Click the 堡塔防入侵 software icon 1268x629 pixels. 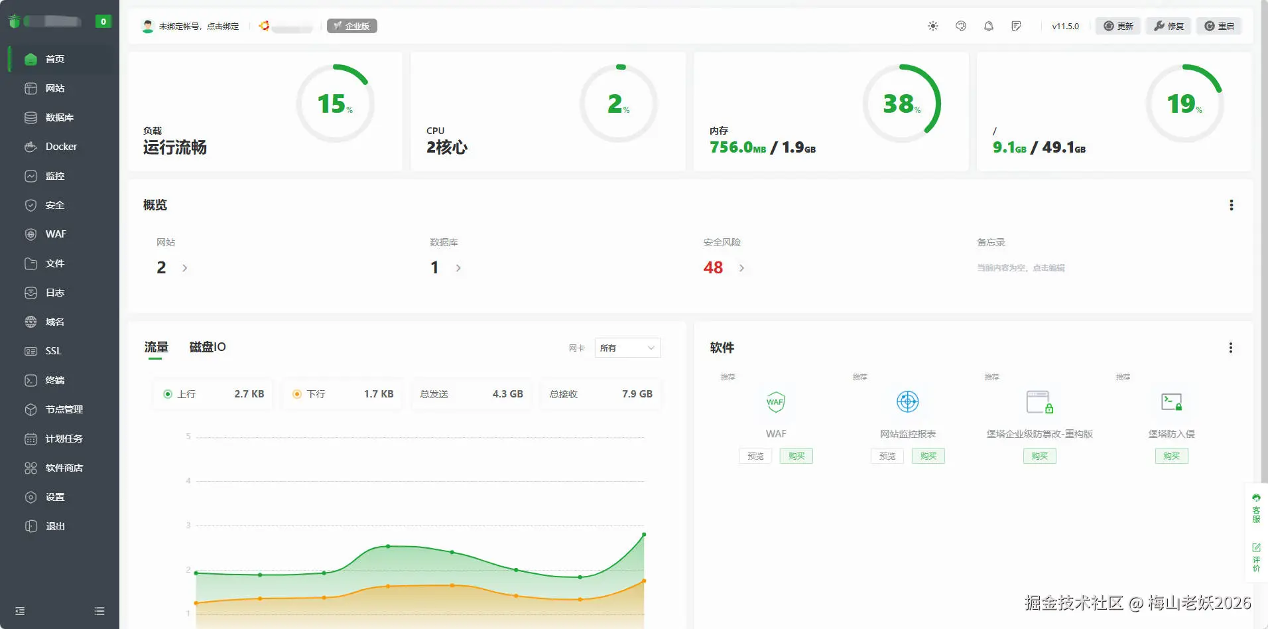coord(1171,401)
